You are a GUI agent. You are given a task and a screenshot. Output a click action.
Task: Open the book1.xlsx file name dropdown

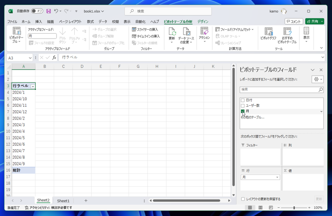pyautogui.click(x=103, y=11)
